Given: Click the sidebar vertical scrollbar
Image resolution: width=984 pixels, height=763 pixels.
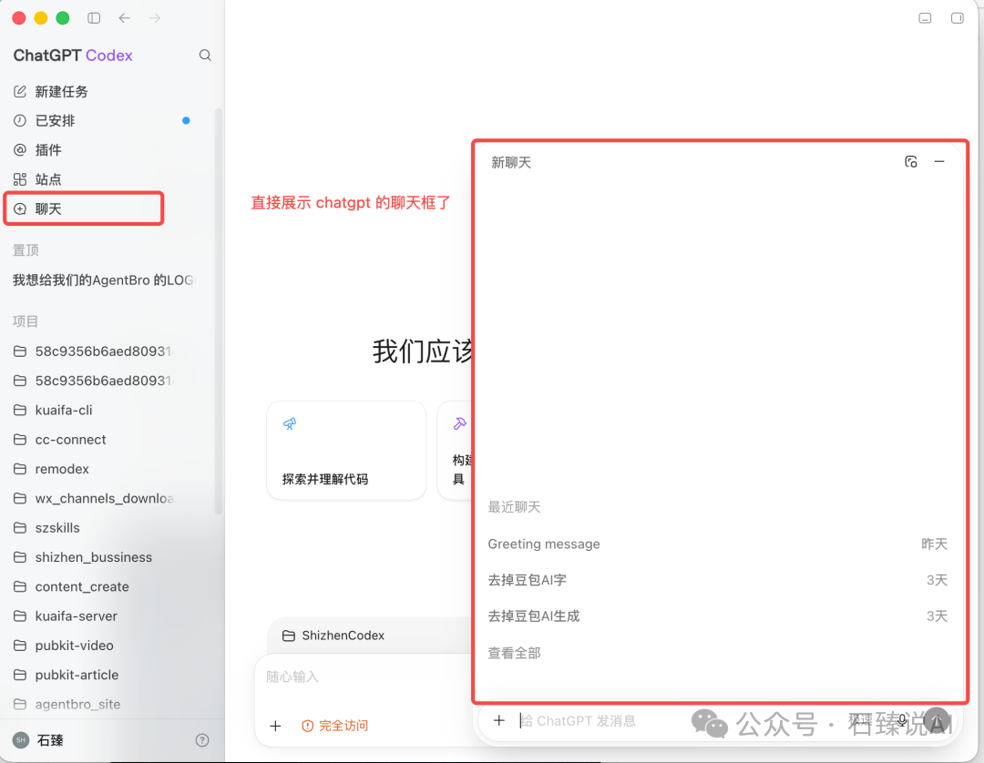Looking at the screenshot, I should point(219,311).
